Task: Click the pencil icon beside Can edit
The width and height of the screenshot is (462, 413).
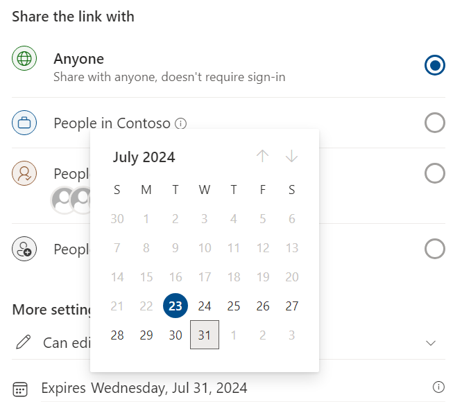Action: [x=24, y=342]
